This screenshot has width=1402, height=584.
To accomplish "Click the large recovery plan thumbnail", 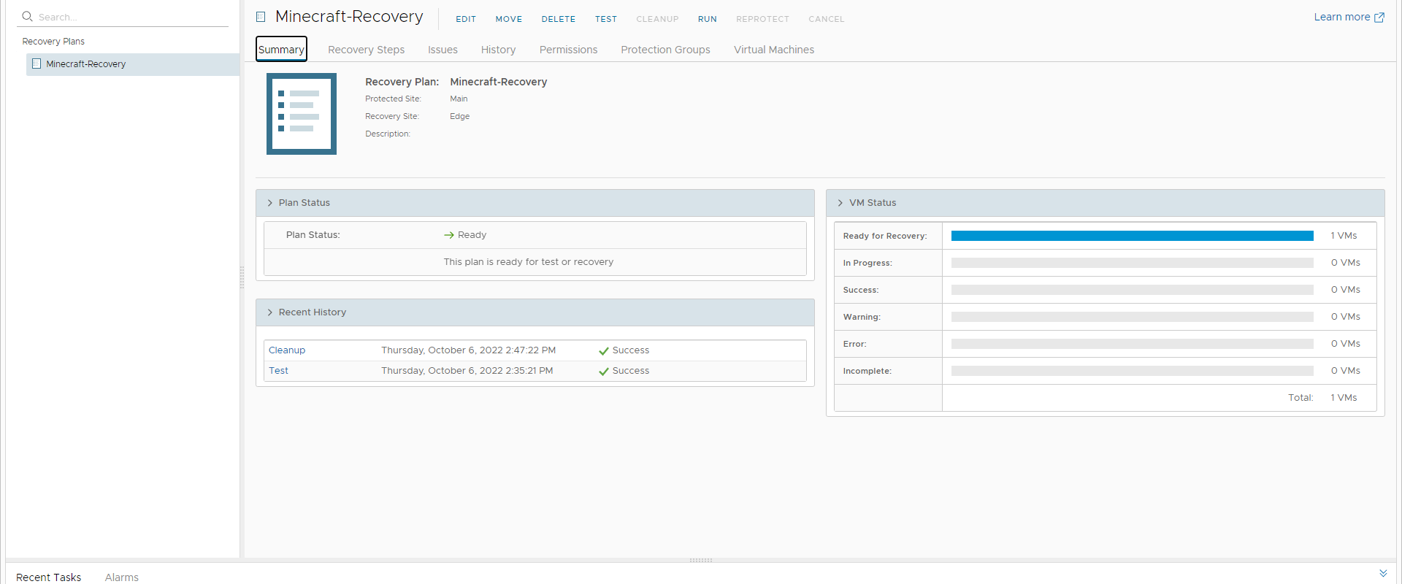I will [302, 114].
